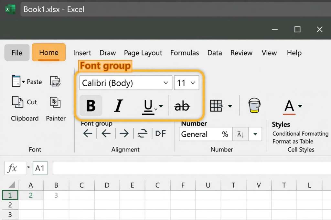The image size is (331, 220).
Task: Open the File tab
Action: pos(17,53)
